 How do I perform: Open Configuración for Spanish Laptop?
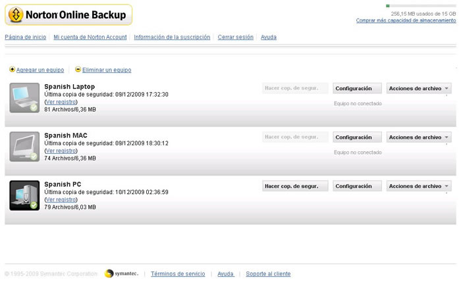click(357, 88)
